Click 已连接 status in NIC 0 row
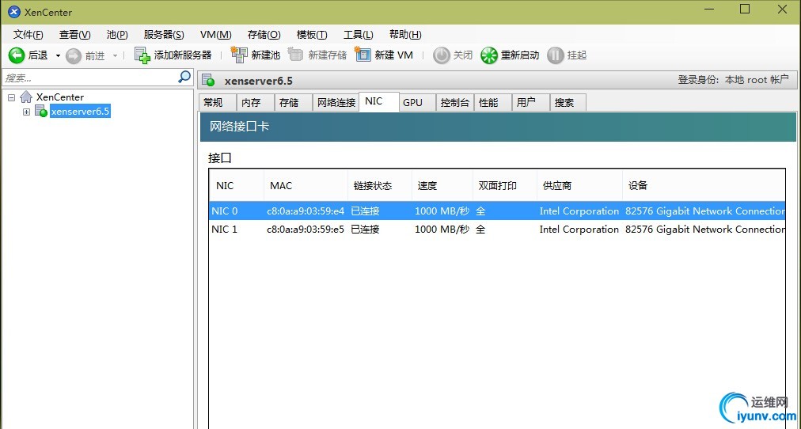 coord(365,211)
